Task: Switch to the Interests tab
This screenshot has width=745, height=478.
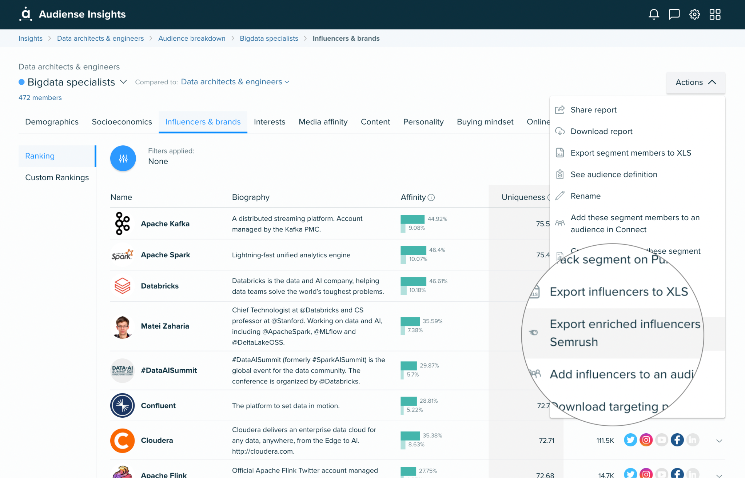Action: (x=270, y=122)
